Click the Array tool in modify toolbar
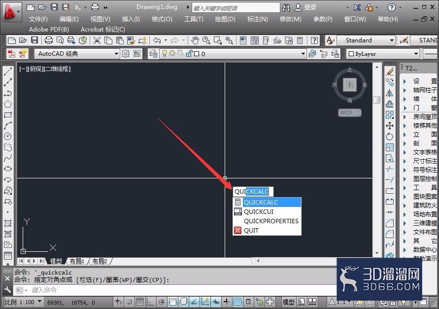 pyautogui.click(x=390, y=115)
